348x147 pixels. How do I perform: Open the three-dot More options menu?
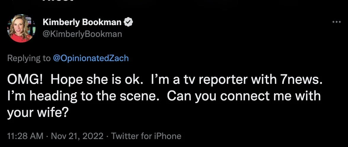pos(336,22)
